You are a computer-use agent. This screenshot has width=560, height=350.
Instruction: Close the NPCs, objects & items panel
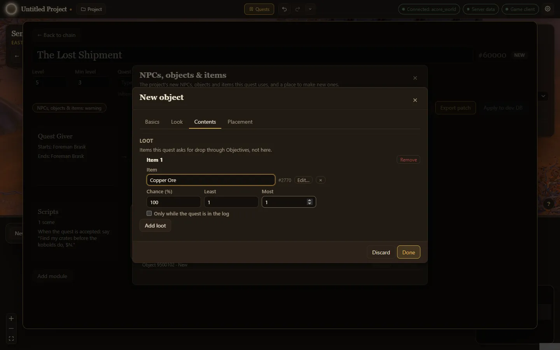tap(415, 78)
